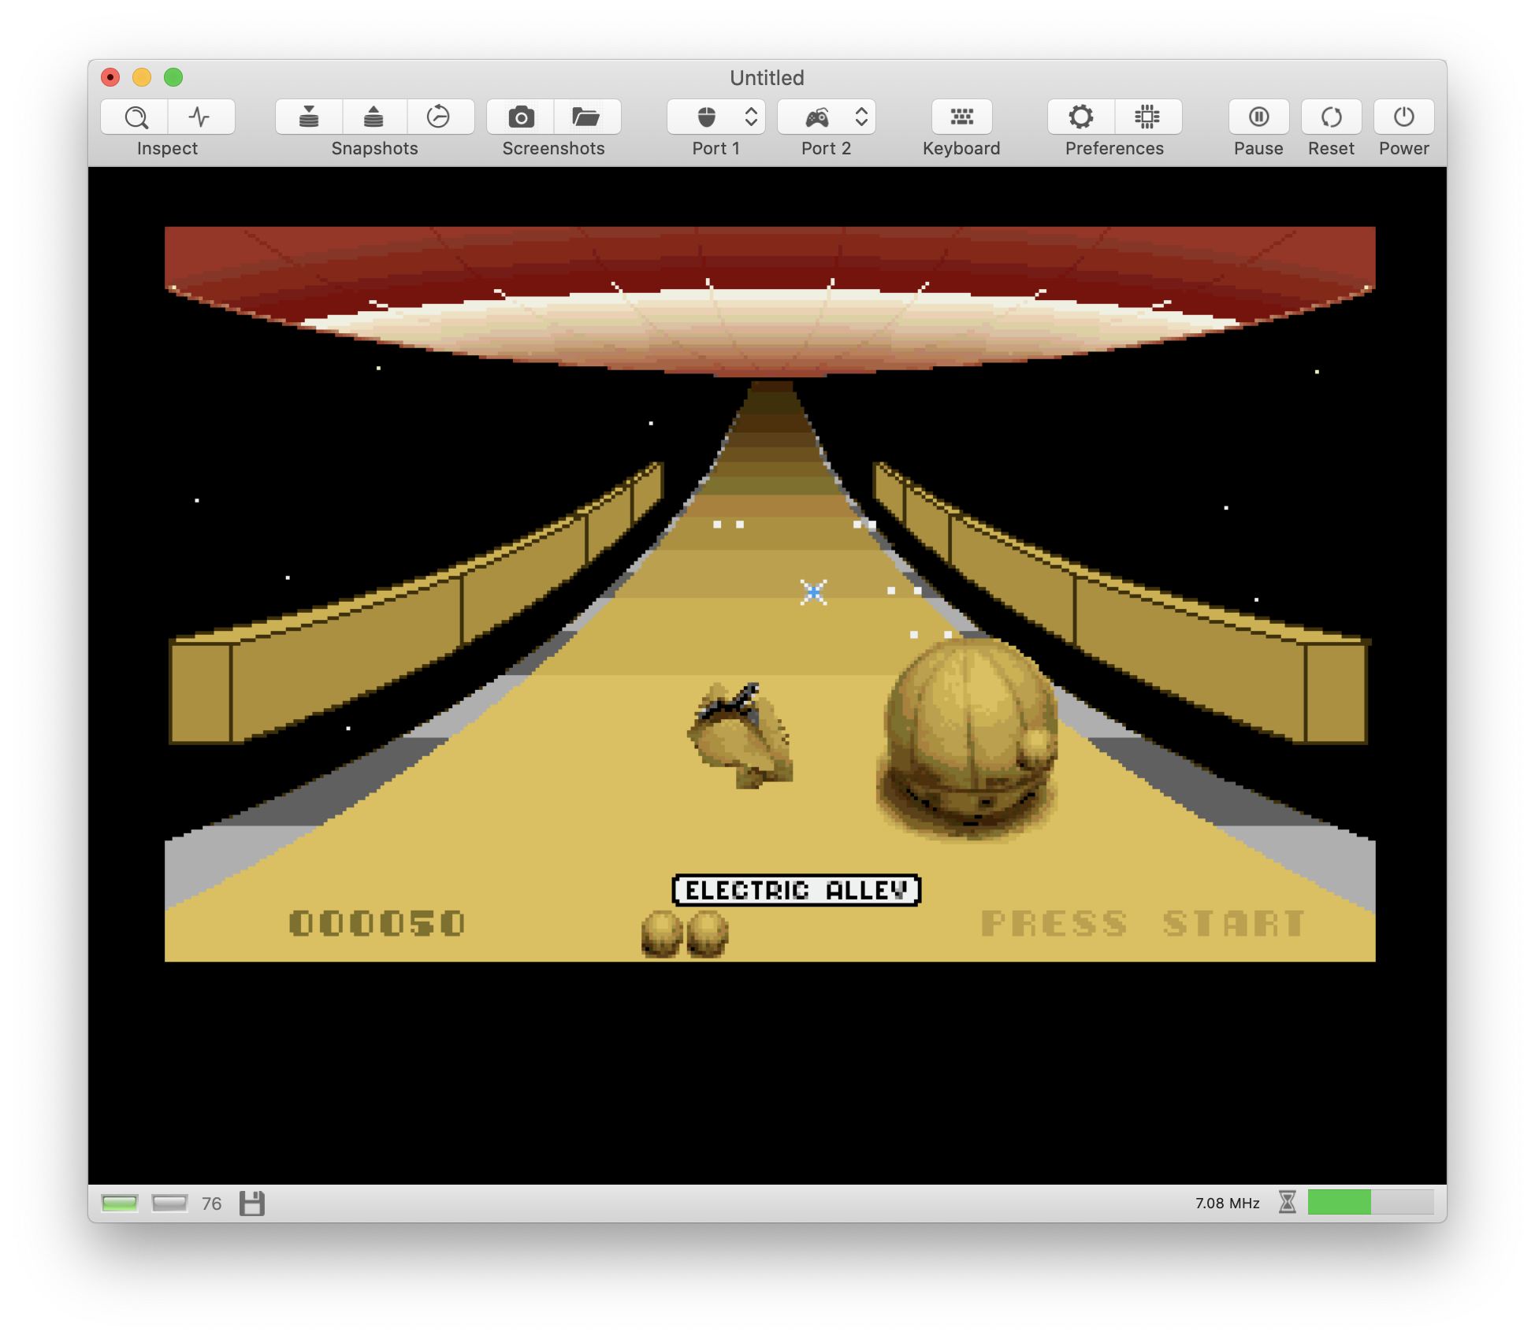Show the virtual Keyboard
Viewport: 1535px width, 1339px height.
coord(961,117)
